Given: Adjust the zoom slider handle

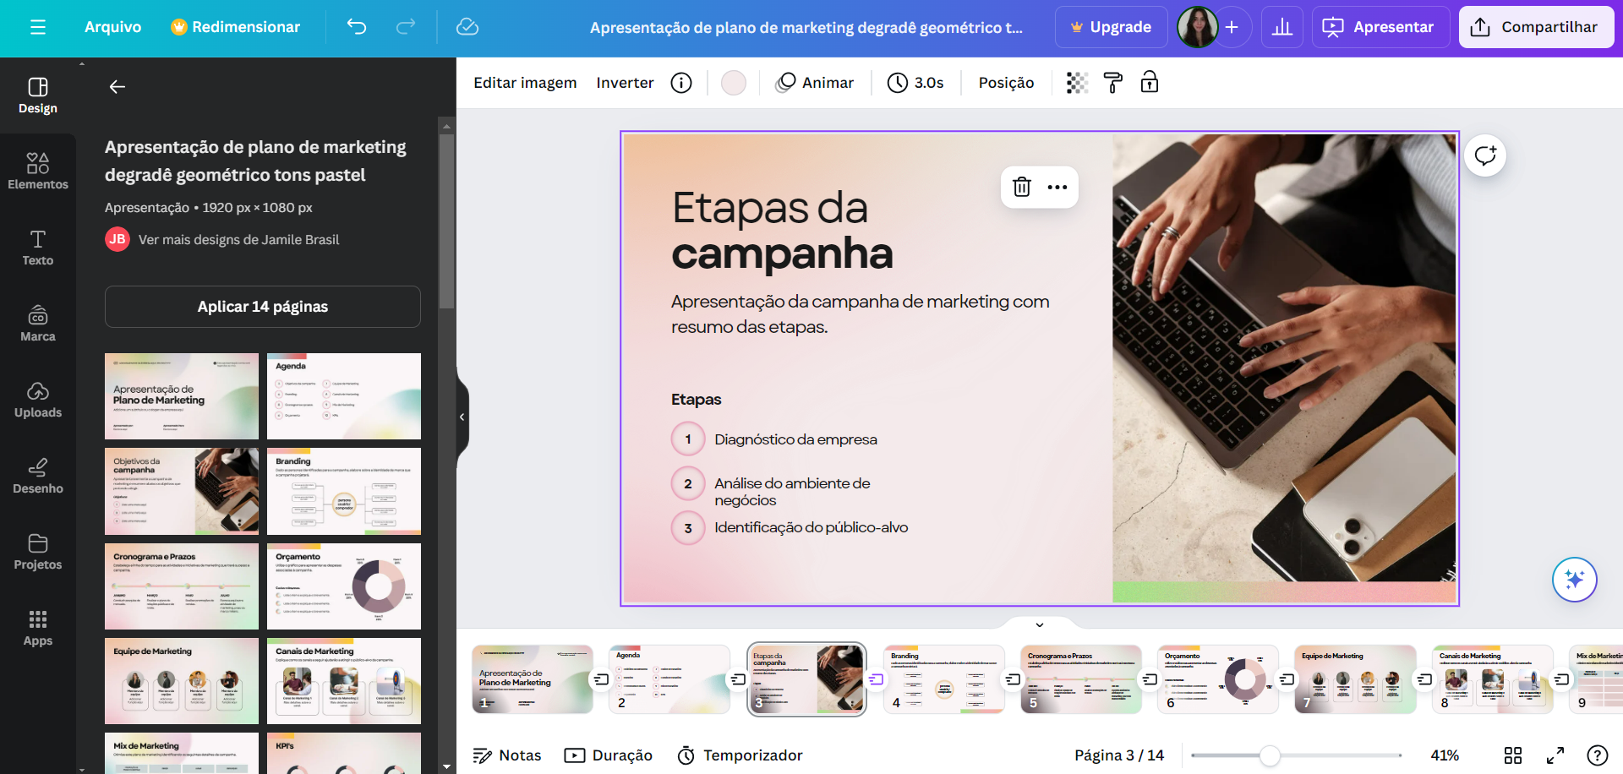Looking at the screenshot, I should [1270, 755].
